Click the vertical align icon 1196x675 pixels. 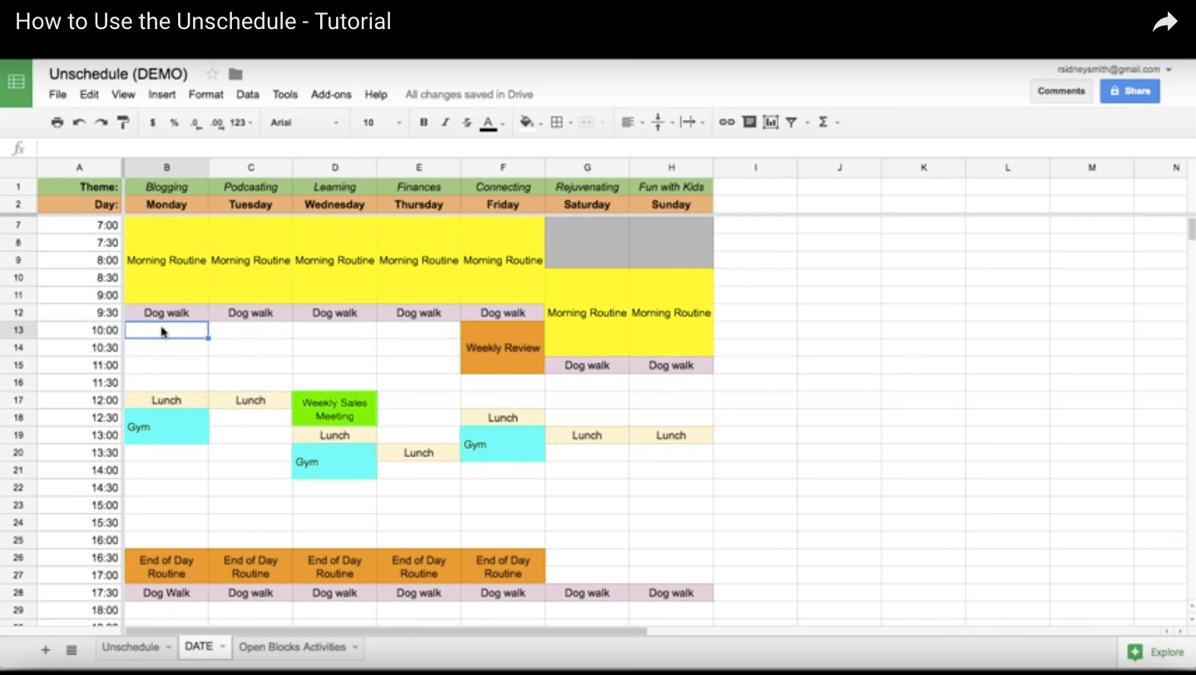click(x=657, y=122)
